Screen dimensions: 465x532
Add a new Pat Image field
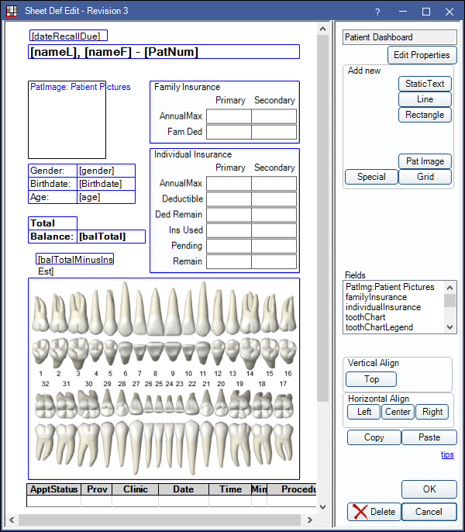coord(425,161)
